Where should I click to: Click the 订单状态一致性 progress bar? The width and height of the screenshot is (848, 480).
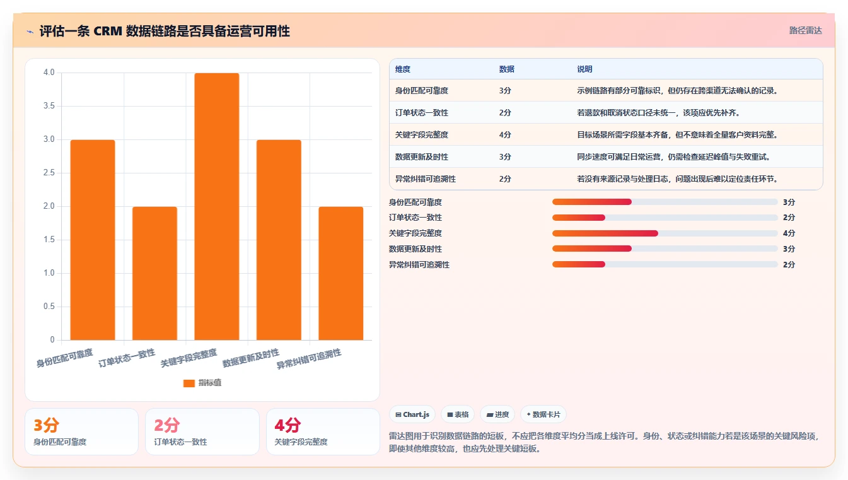tap(665, 218)
